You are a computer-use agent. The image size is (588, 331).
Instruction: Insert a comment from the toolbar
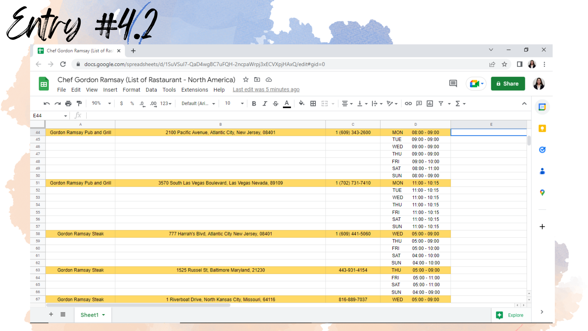point(419,104)
